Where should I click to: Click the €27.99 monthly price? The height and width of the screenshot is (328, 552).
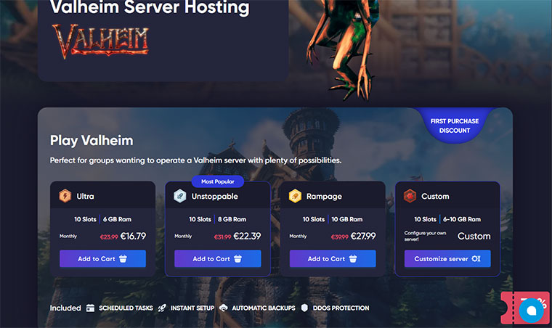(363, 236)
